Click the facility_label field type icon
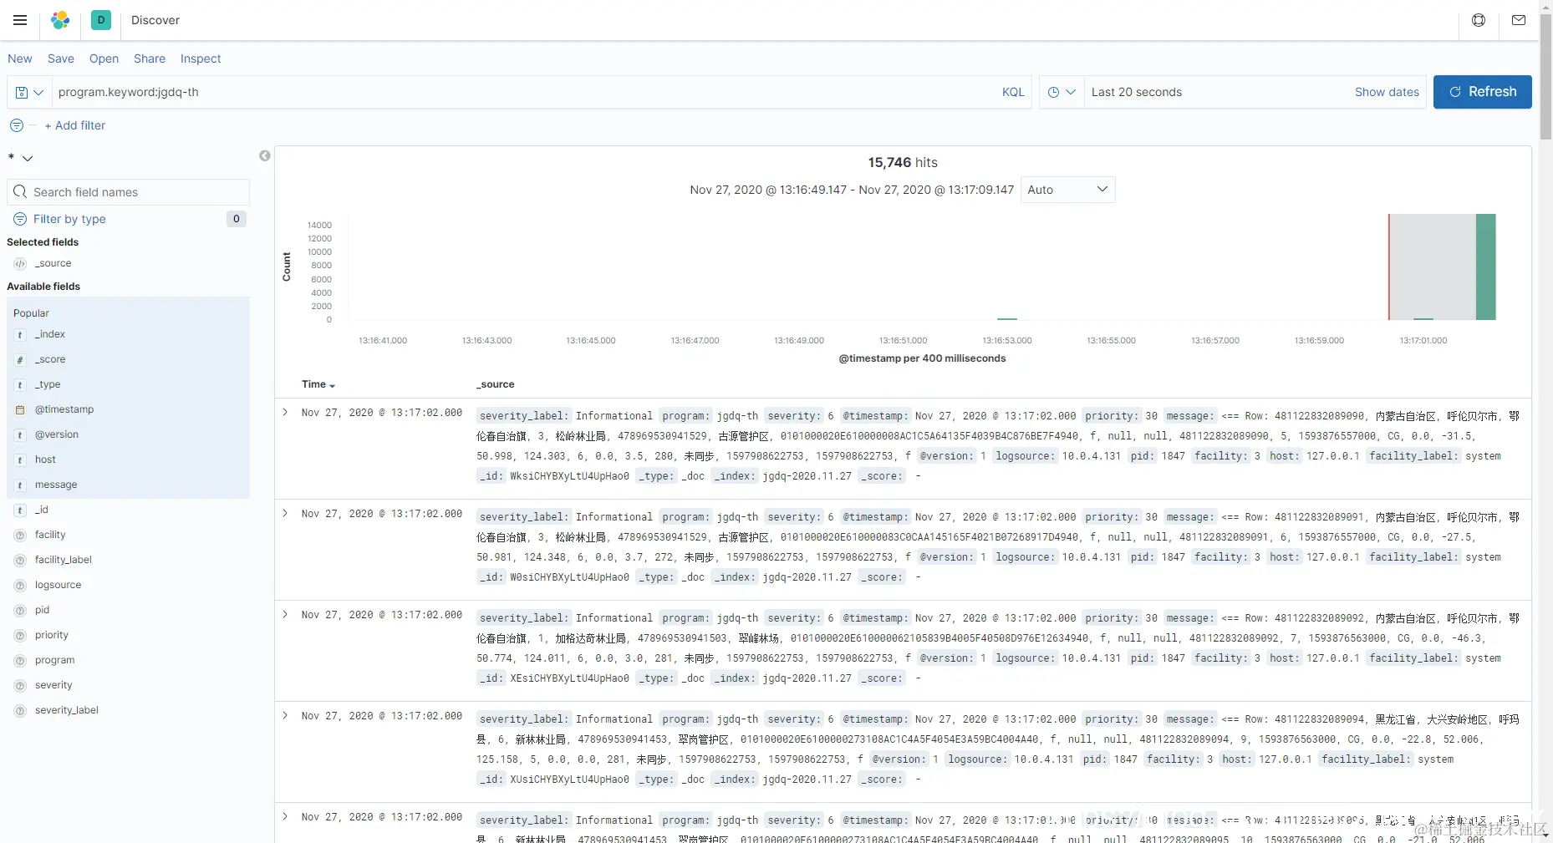Viewport: 1553px width, 843px height. tap(20, 560)
